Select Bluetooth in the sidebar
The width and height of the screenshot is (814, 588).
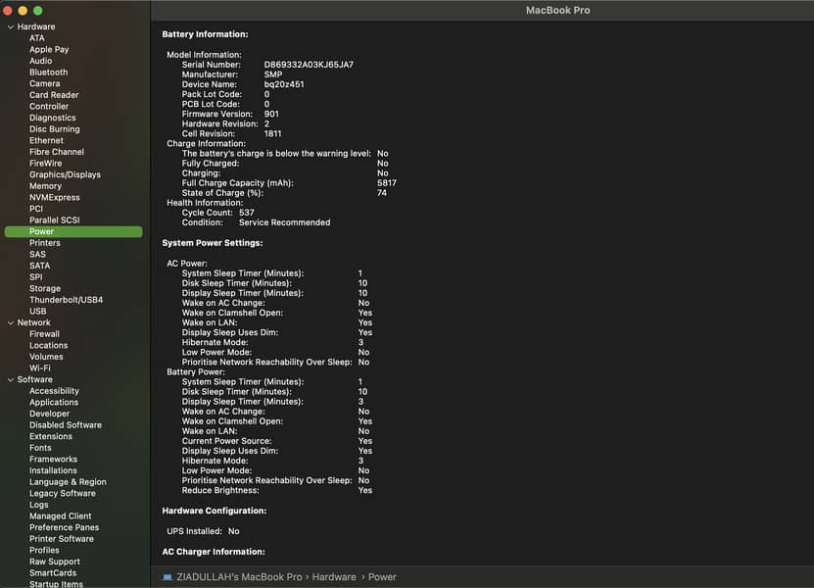[48, 73]
